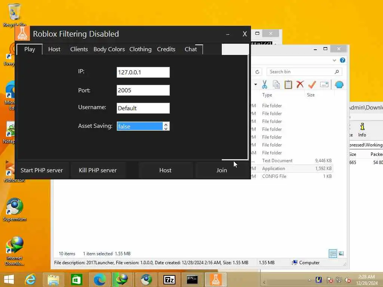383x287 pixels.
Task: Select the CONFIG File 1 KB row
Action: coord(292,176)
